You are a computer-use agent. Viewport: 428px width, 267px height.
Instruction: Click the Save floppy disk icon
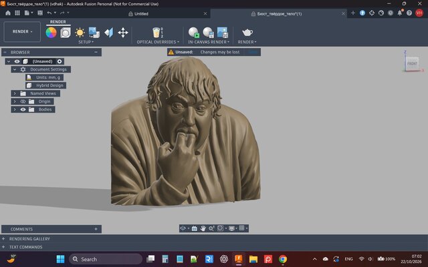point(40,13)
